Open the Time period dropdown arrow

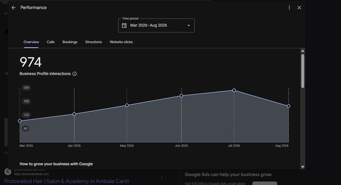coord(189,25)
